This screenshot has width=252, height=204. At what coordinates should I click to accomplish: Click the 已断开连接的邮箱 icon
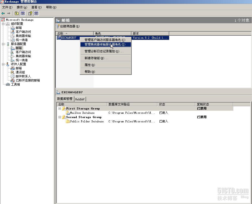(13, 80)
